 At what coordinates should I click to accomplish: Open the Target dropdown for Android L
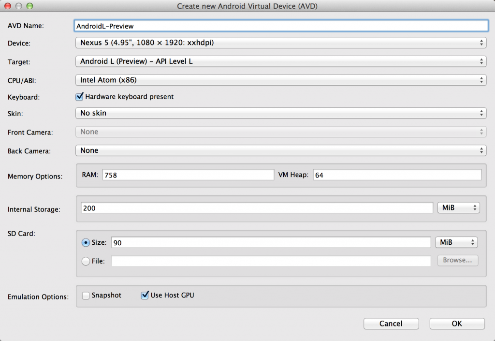click(281, 61)
